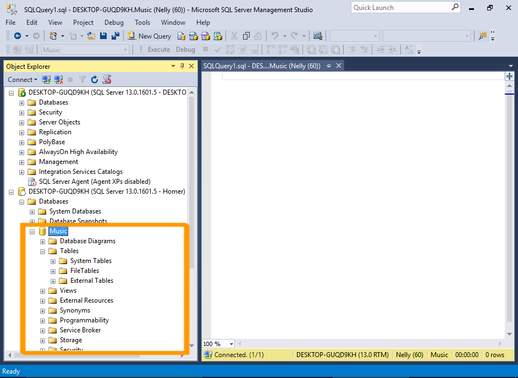Click the Refresh icon in Object Explorer
Viewport: 518px width, 378px height.
(x=95, y=80)
